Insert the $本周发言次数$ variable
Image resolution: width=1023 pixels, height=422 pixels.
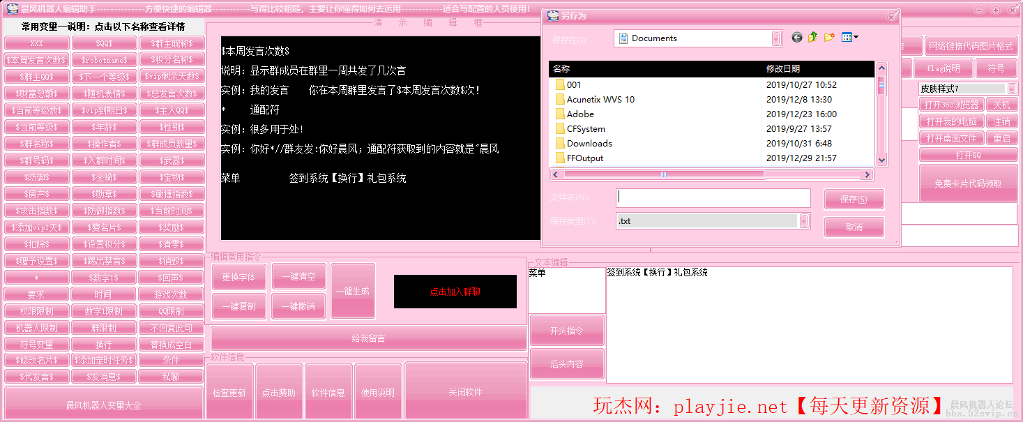pos(36,60)
